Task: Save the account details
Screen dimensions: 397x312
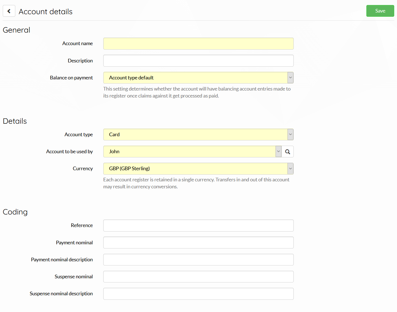Action: pos(380,11)
